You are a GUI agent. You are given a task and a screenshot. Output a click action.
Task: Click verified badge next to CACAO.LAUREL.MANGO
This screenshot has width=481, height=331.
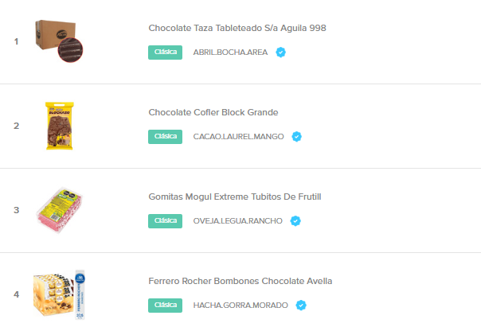(296, 136)
